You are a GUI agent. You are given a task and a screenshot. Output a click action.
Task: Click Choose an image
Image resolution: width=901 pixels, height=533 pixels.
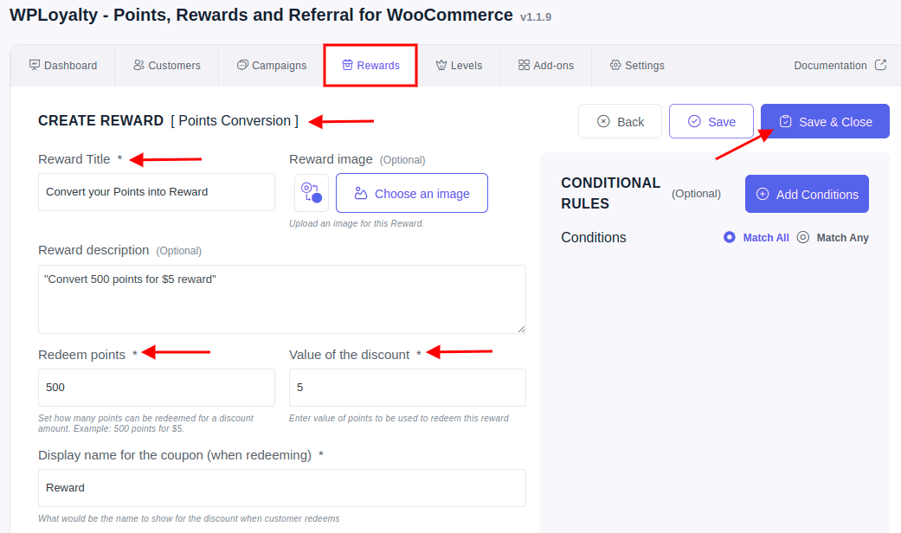[x=412, y=192]
